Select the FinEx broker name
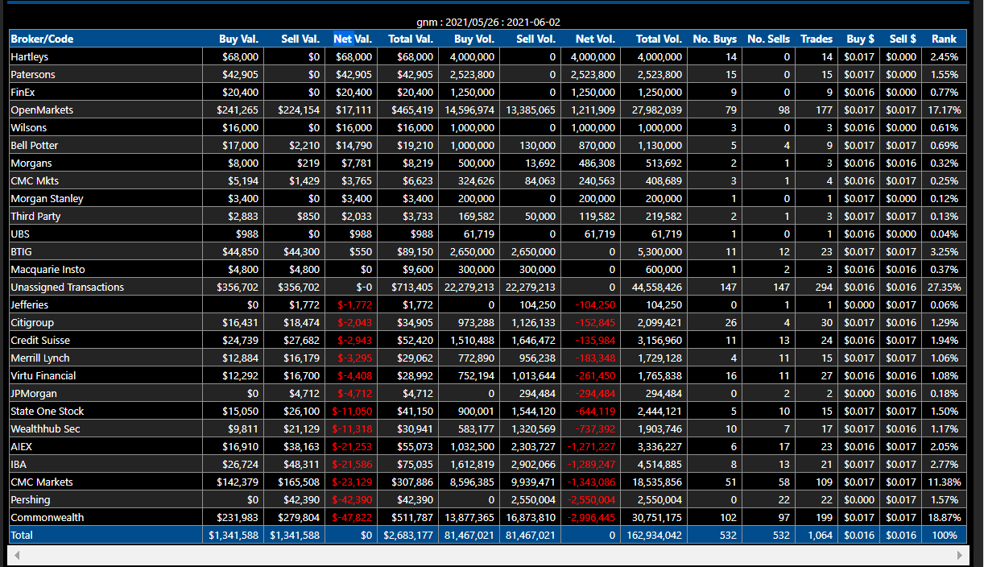 coord(24,92)
